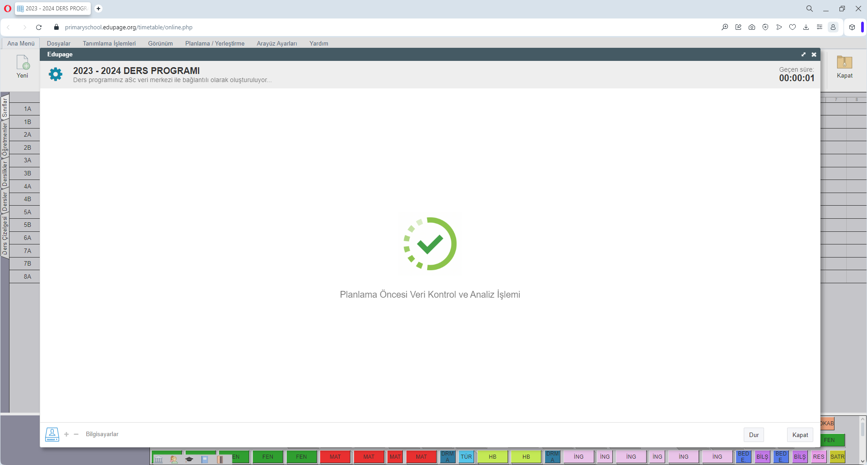Go back with the browser back arrow
Viewport: 867px width, 465px height.
[8, 27]
